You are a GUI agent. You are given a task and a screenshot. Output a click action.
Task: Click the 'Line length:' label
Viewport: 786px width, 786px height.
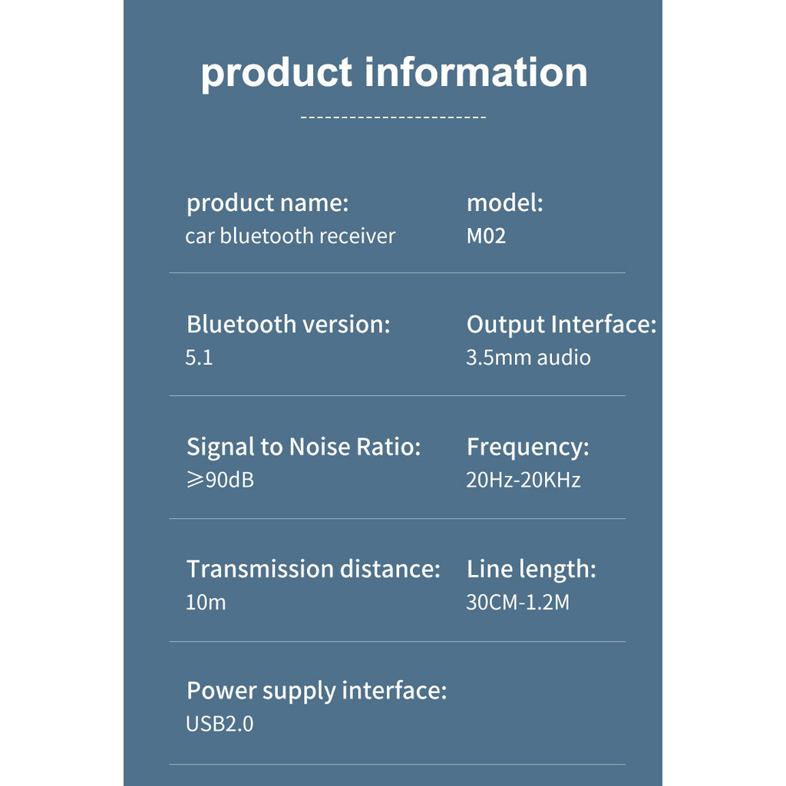[x=531, y=570]
